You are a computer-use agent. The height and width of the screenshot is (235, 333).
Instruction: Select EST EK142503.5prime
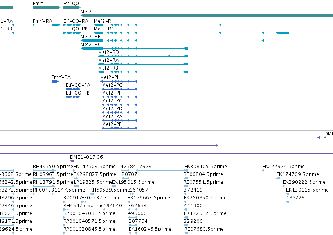click(95, 167)
